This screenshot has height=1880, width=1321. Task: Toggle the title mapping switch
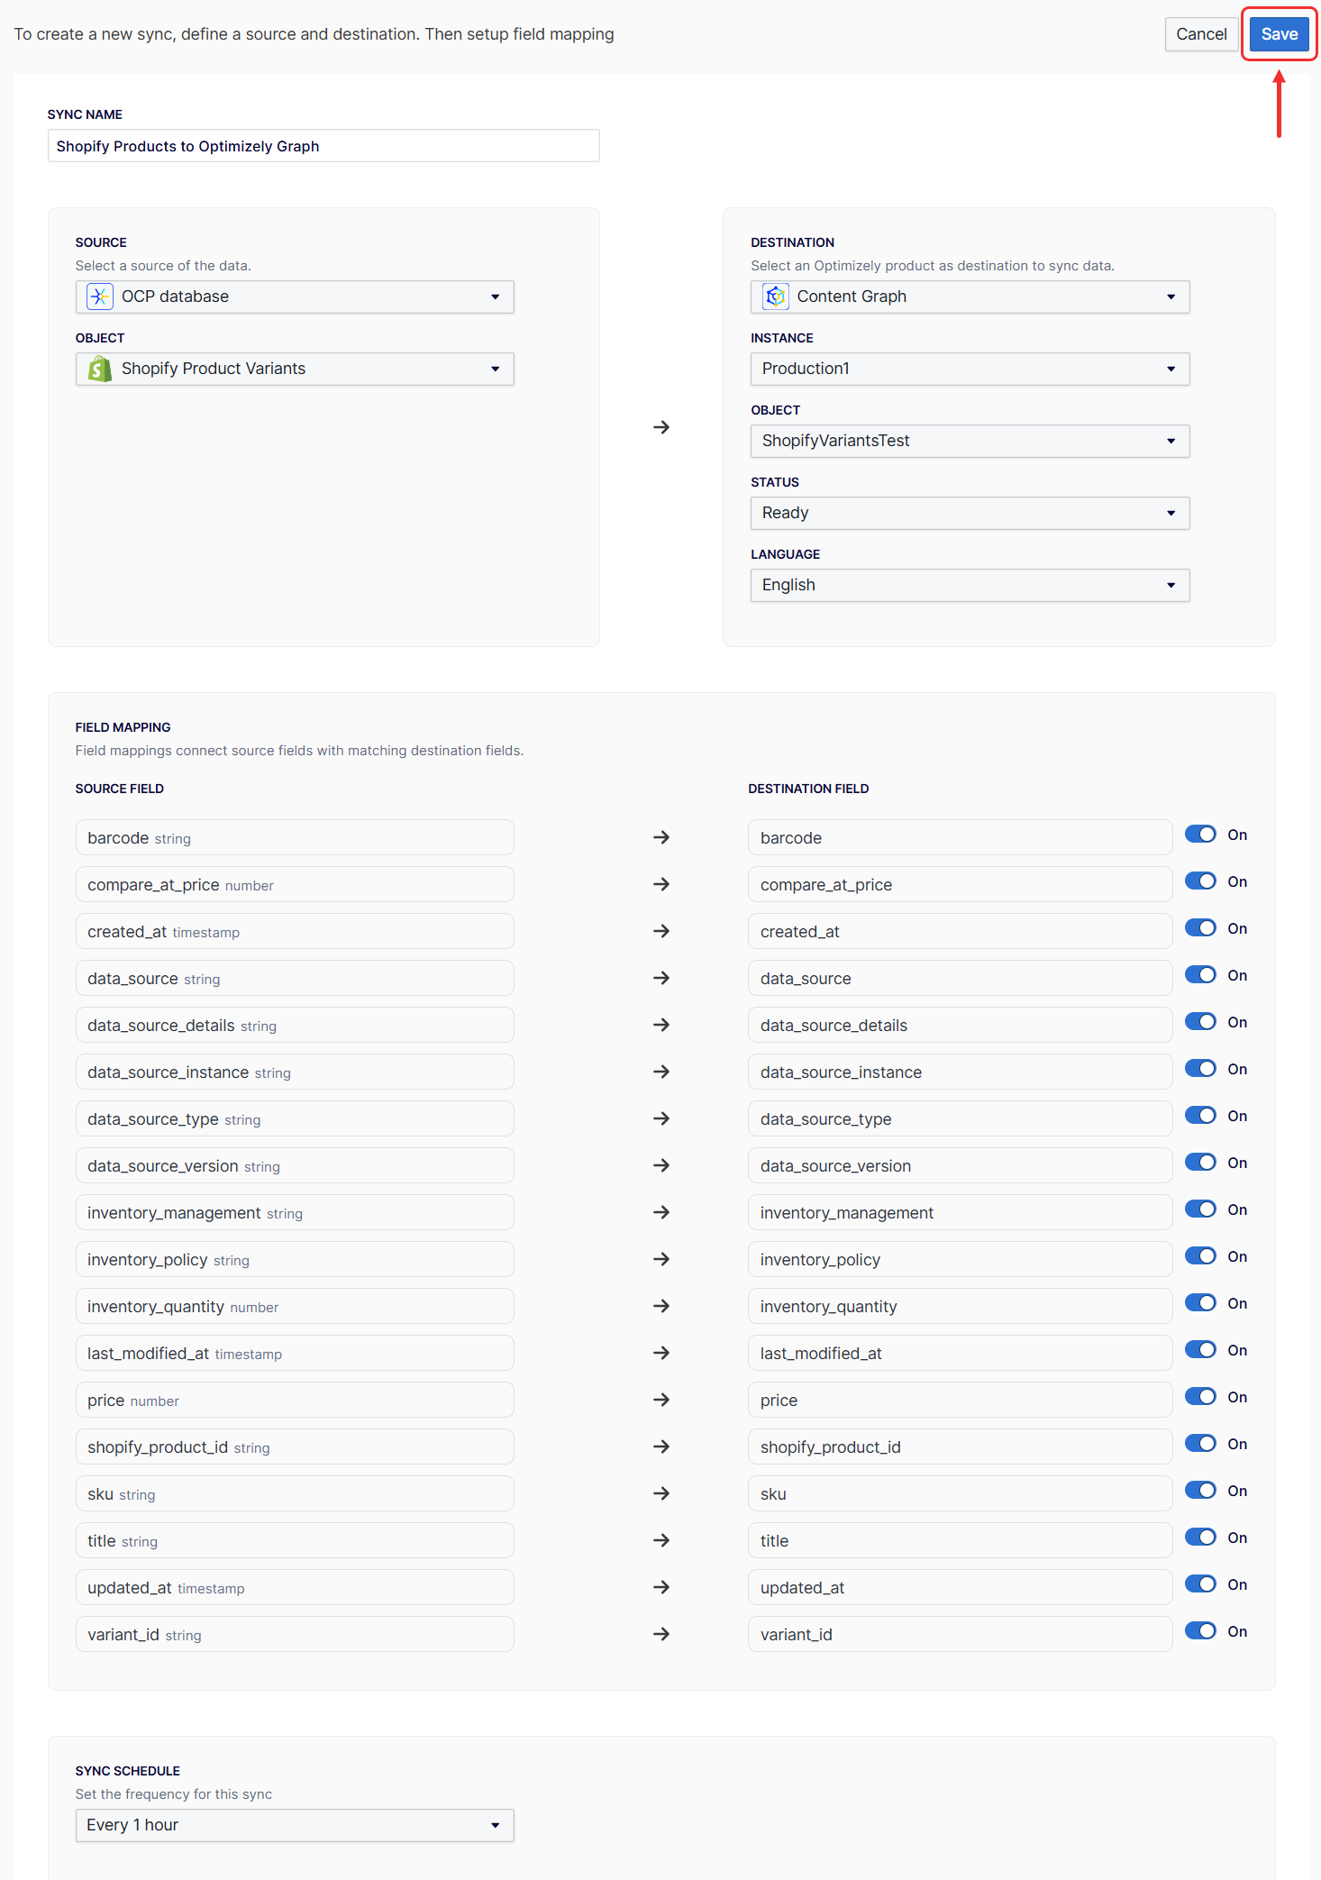click(1200, 1538)
